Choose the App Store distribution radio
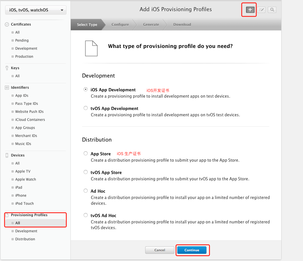 pos(86,153)
